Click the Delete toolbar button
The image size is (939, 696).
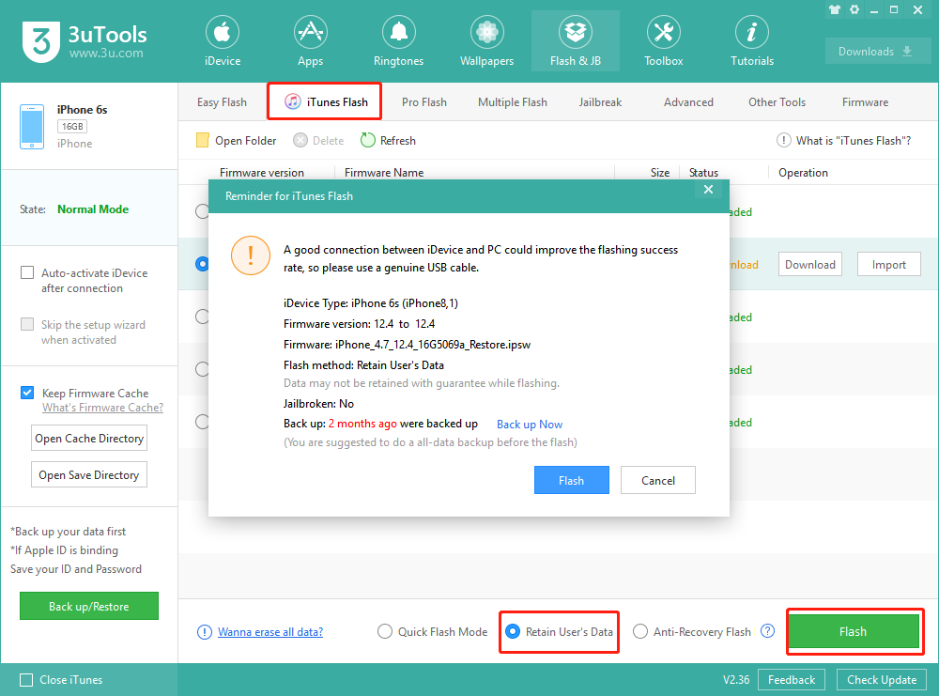click(x=318, y=140)
